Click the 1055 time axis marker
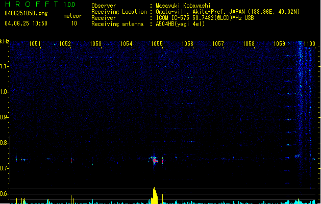 point(157,44)
